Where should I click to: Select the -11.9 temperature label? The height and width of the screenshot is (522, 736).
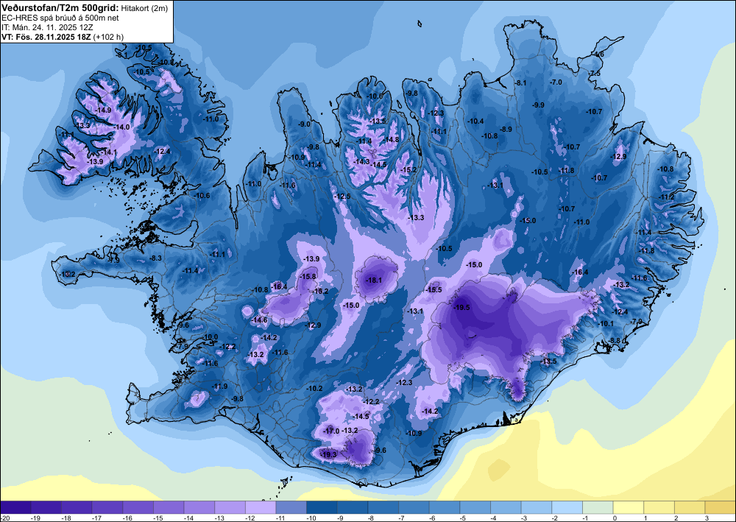tap(219, 387)
